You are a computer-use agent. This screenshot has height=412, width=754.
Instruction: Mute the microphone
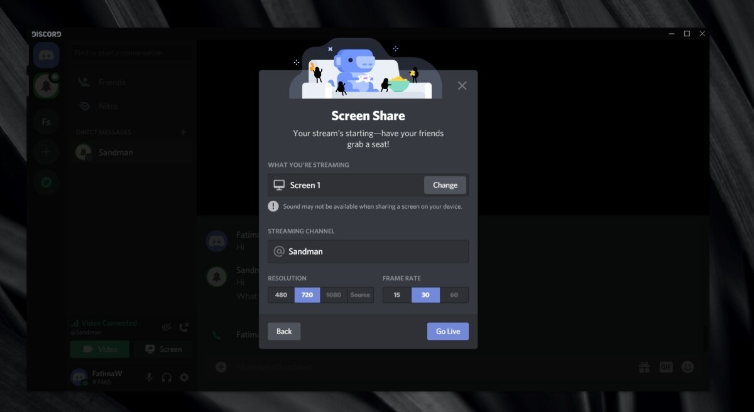pyautogui.click(x=149, y=377)
